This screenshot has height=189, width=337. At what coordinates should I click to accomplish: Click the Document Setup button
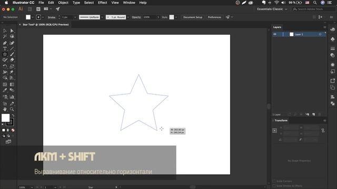(x=193, y=17)
